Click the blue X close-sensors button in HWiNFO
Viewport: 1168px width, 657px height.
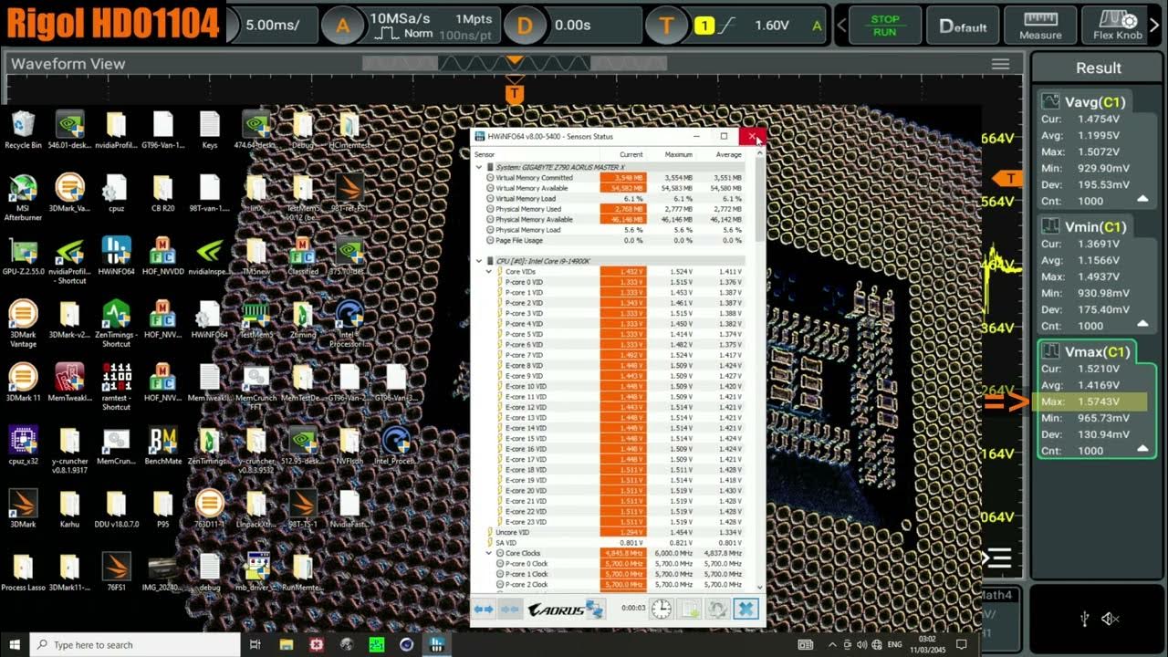(x=746, y=609)
